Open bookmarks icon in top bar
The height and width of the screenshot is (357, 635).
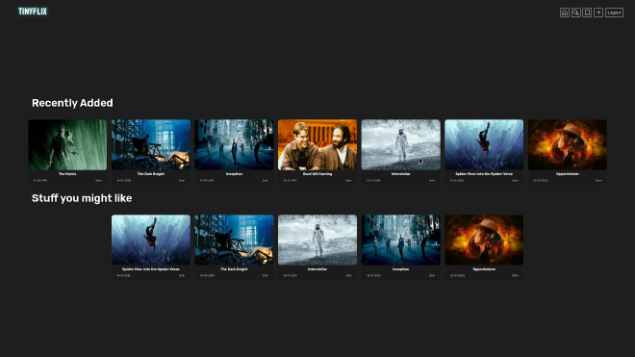(x=587, y=13)
